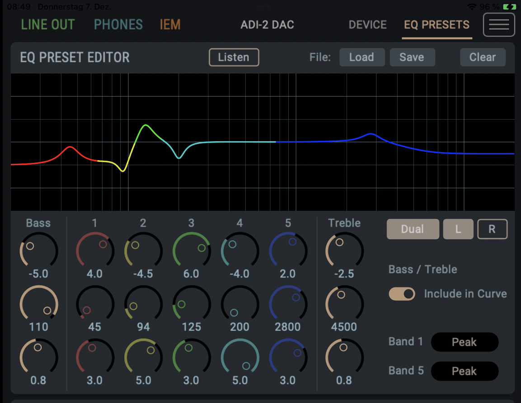Clear the EQ preset
The height and width of the screenshot is (403, 521).
483,57
